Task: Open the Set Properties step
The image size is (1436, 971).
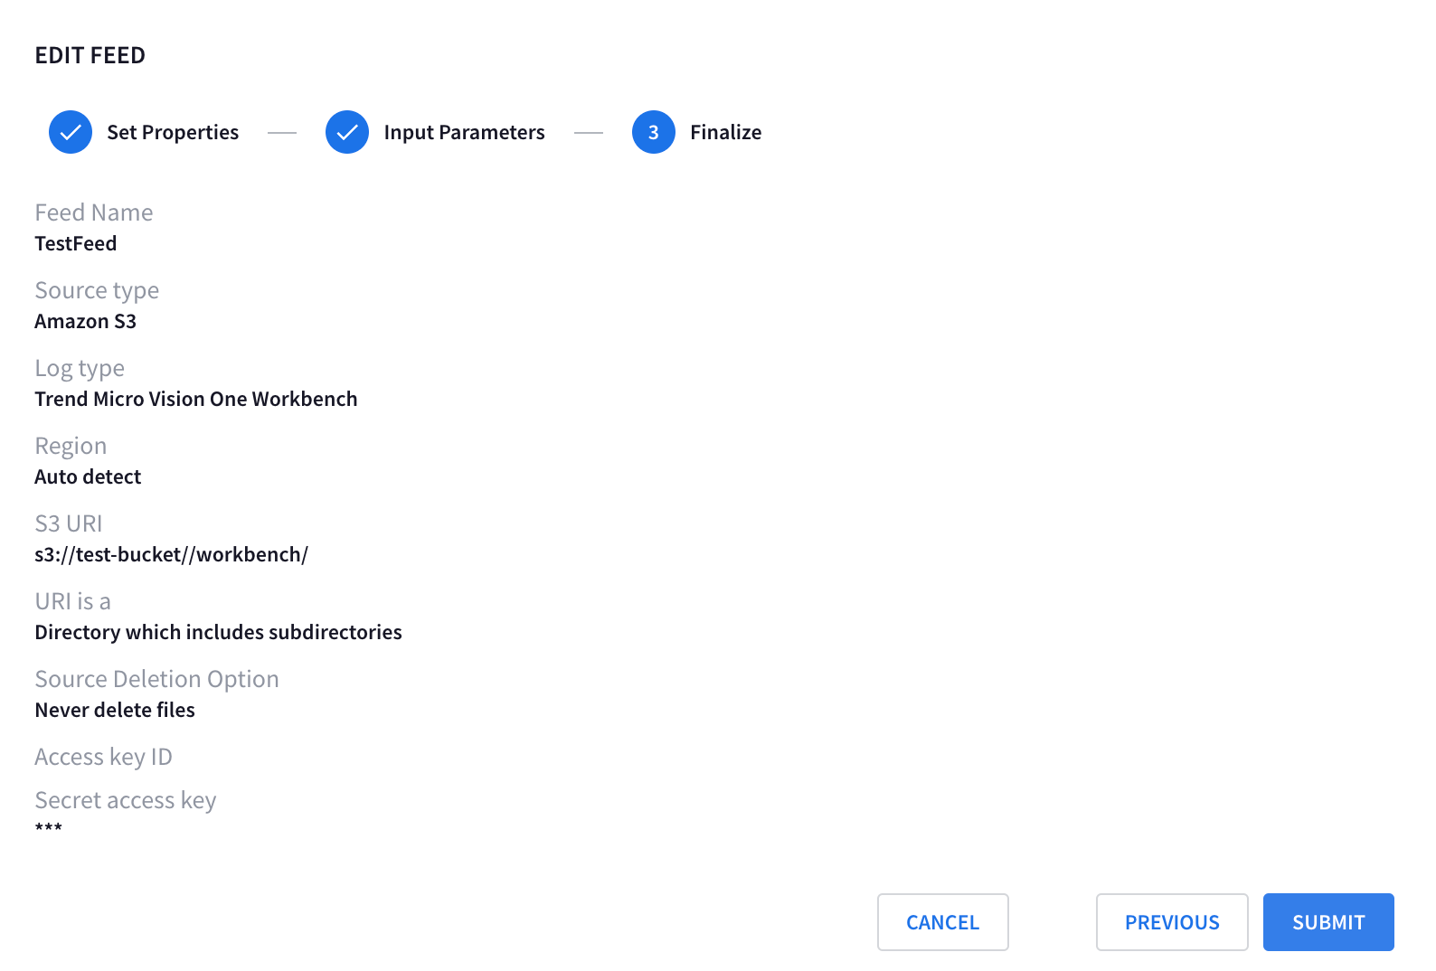Action: pyautogui.click(x=172, y=132)
